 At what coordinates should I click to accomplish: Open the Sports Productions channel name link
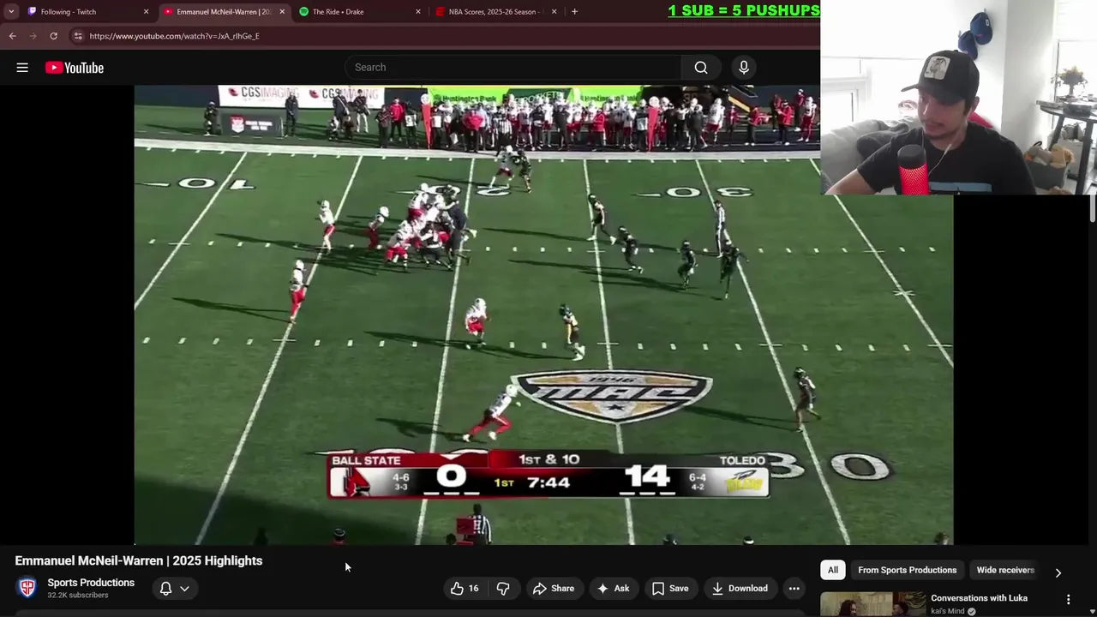tap(91, 583)
